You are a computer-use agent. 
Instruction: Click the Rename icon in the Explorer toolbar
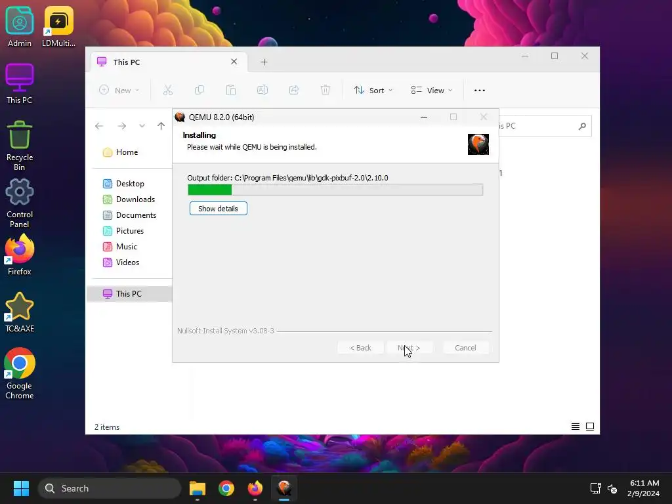(262, 91)
